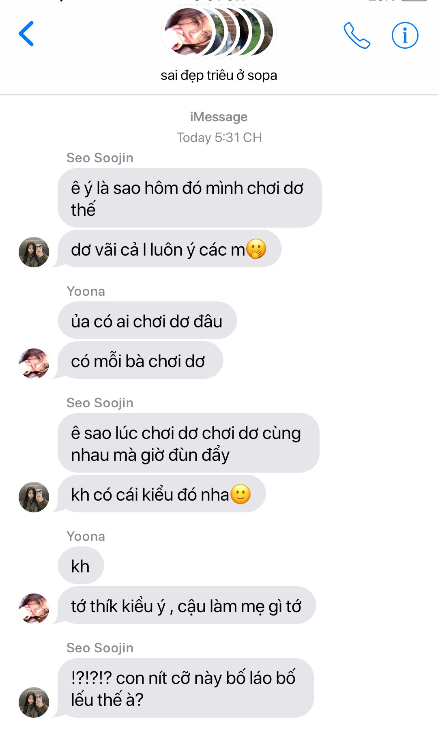Tap Yoona's avatar beside 'tớ thík kiểu ý'
The image size is (438, 729).
coord(34,609)
